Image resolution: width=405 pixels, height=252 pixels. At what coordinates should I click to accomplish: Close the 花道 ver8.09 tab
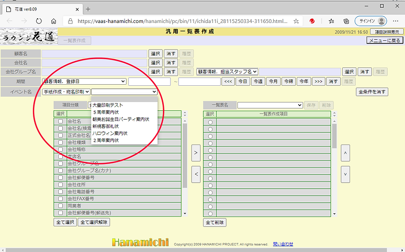coord(77,9)
